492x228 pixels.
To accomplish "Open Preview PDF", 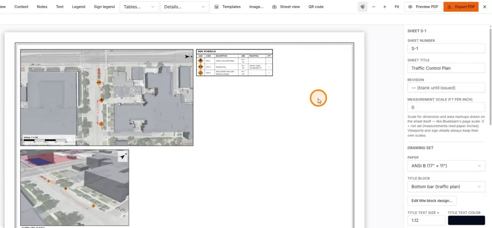I will (423, 7).
